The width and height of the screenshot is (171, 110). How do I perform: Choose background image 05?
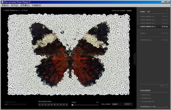(x=52, y=105)
